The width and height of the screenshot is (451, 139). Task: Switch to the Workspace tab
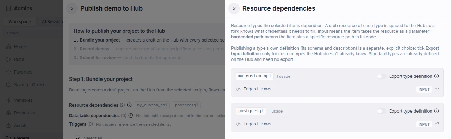click(x=20, y=22)
